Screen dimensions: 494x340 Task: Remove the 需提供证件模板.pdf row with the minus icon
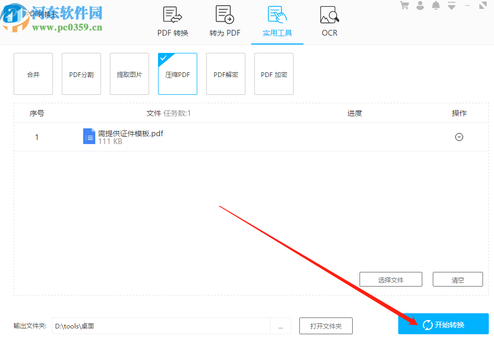coord(459,137)
